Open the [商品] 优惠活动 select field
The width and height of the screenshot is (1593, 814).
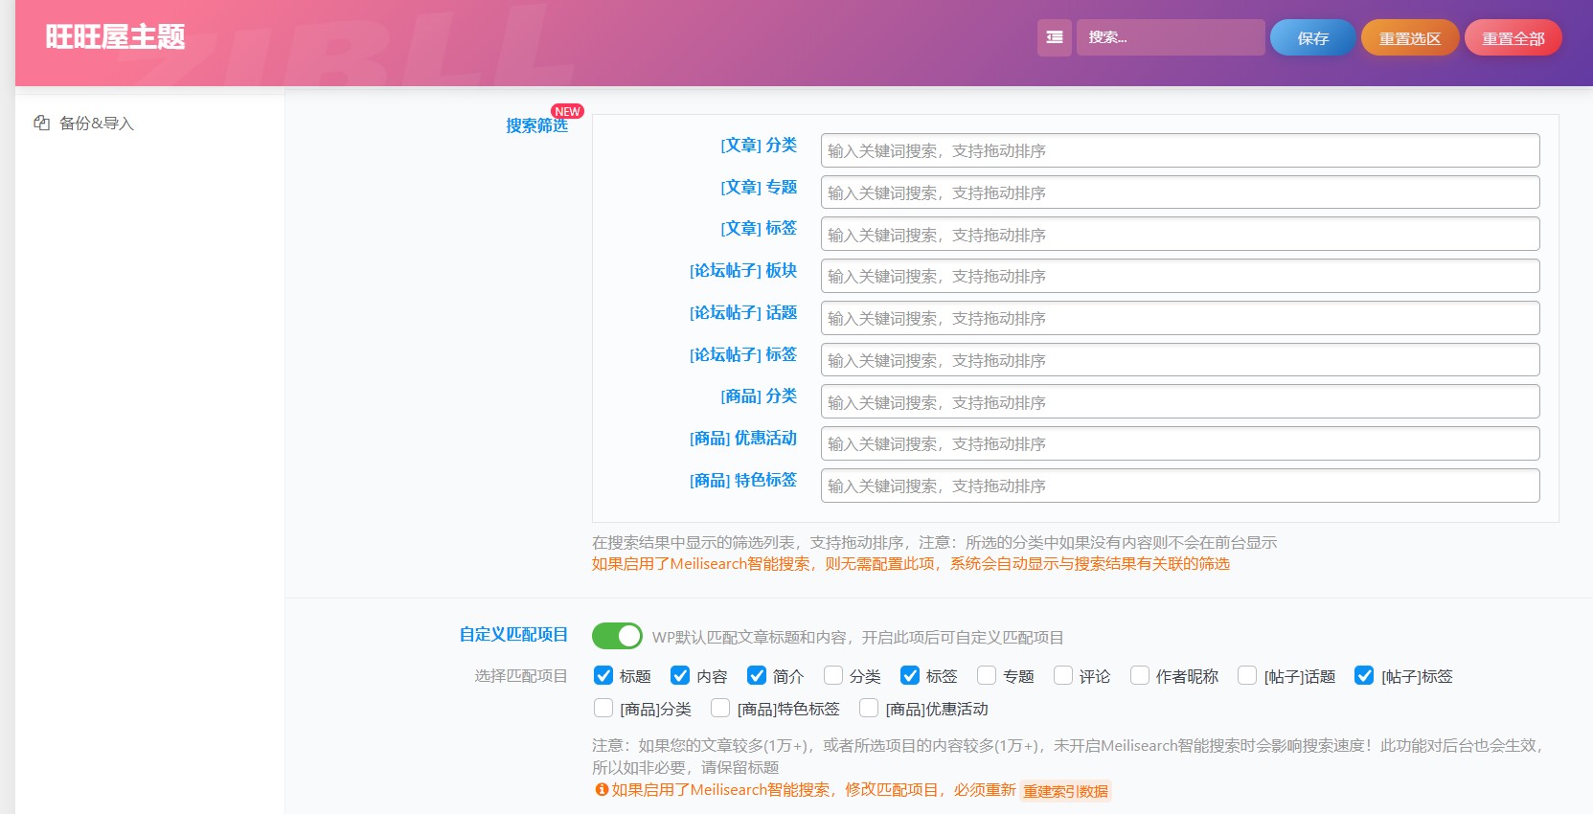click(x=1180, y=443)
